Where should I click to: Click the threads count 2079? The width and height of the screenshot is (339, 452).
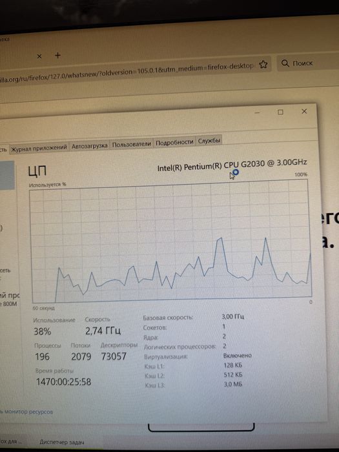click(81, 356)
